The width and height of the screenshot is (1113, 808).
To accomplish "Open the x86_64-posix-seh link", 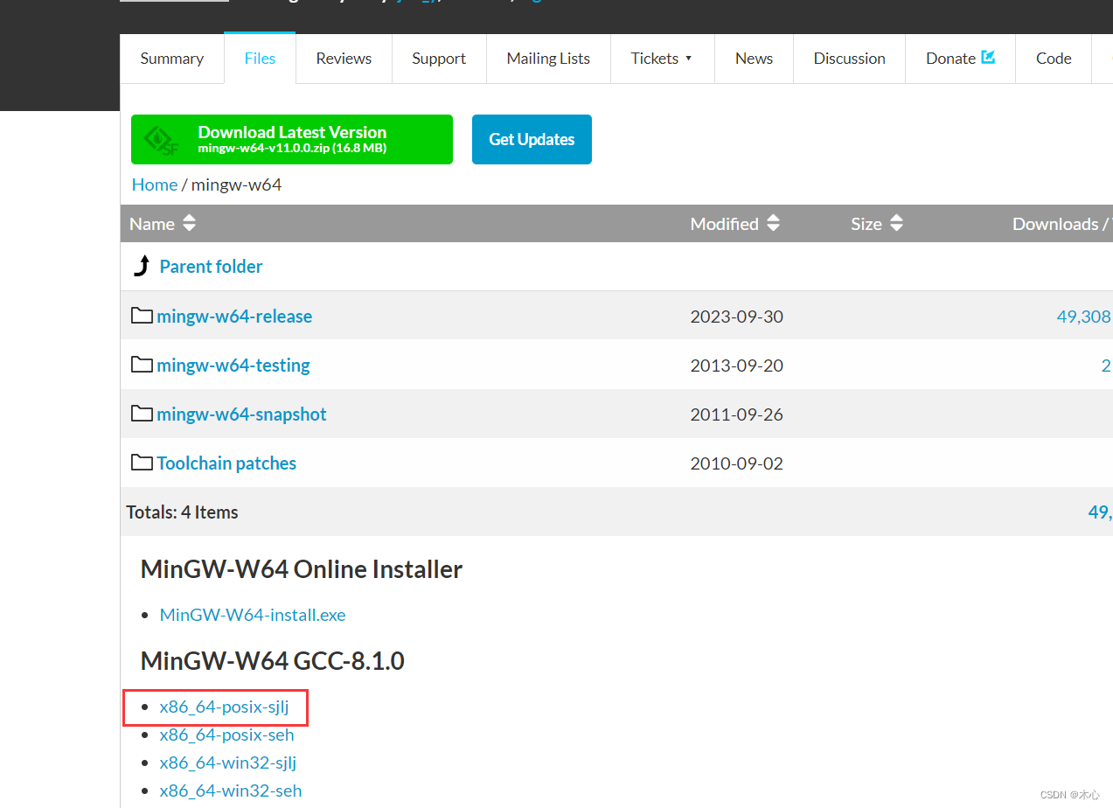I will (226, 735).
